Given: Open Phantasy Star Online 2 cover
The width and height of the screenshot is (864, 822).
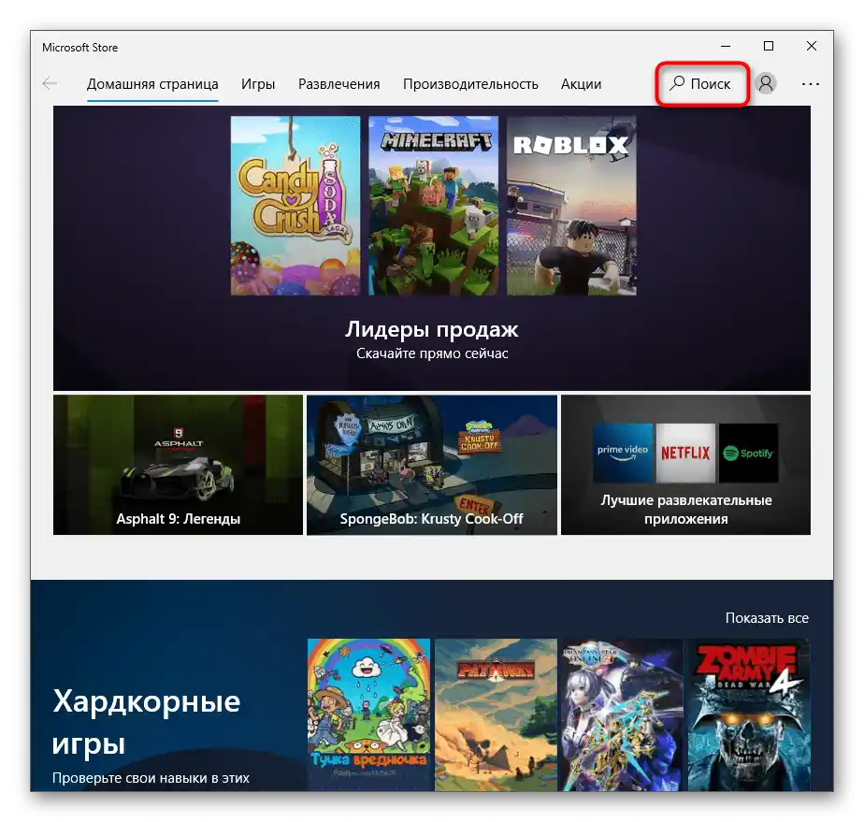Looking at the screenshot, I should click(x=622, y=714).
